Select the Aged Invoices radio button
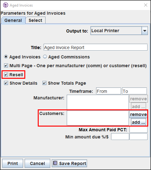The height and width of the screenshot is (170, 151). coord(6,57)
